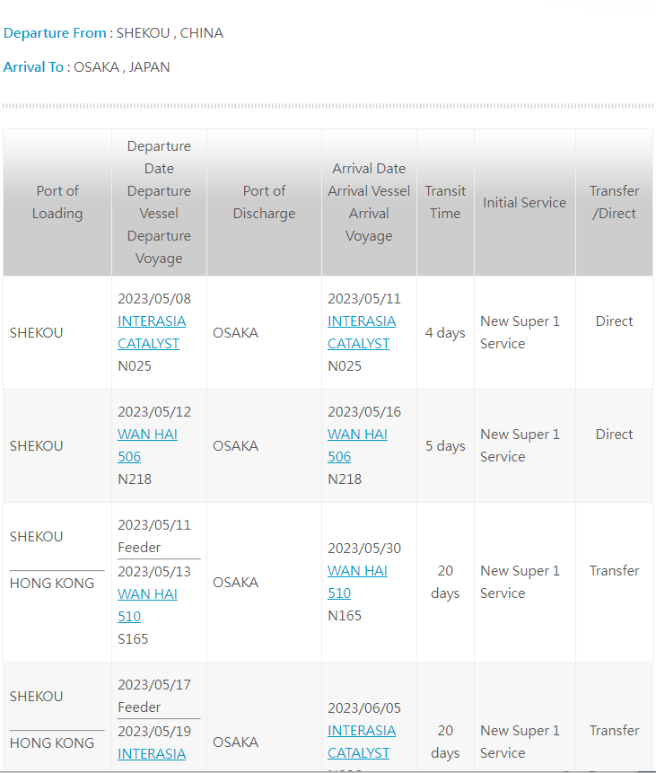
Task: Click the Arrival Date column header
Action: click(x=369, y=169)
